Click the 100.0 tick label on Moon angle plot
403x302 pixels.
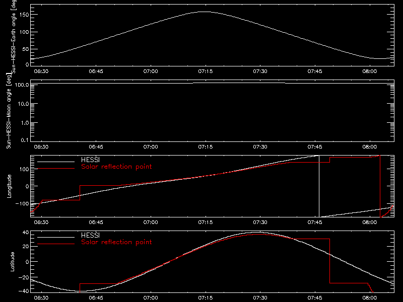click(x=22, y=85)
